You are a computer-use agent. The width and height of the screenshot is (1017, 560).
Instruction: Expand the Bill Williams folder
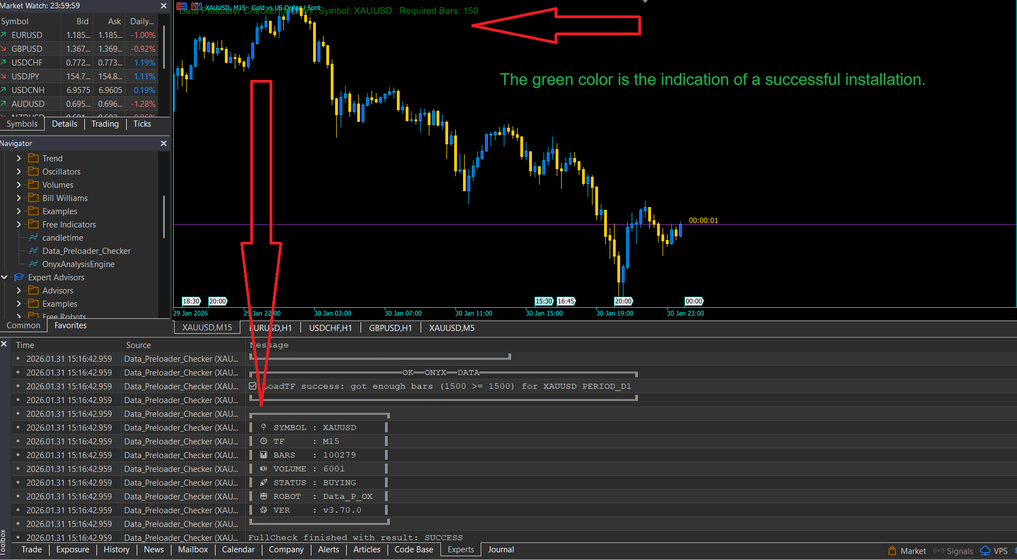pos(19,198)
